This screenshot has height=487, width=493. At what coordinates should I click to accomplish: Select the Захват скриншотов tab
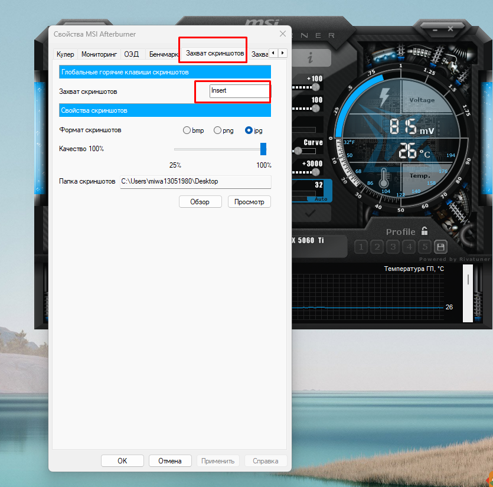[x=214, y=53]
